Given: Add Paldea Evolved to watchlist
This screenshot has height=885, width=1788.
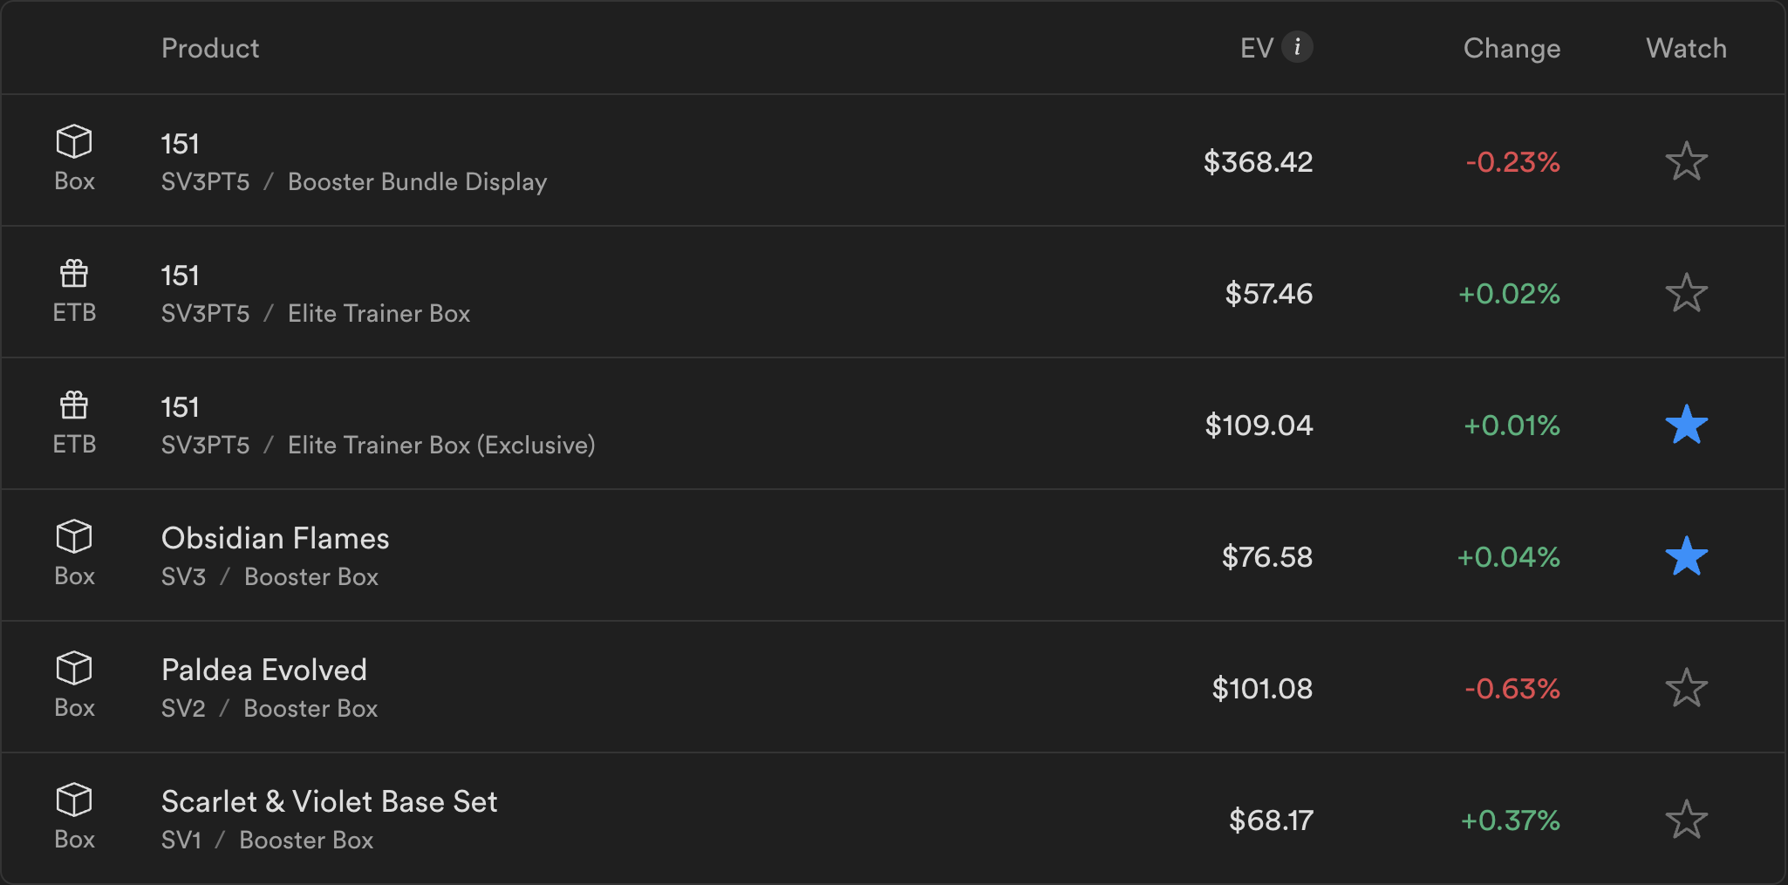Looking at the screenshot, I should pyautogui.click(x=1686, y=688).
